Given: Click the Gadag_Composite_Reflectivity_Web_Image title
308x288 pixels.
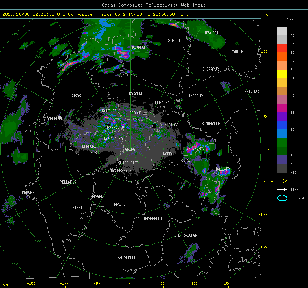Looking at the screenshot, I should 154,5.
